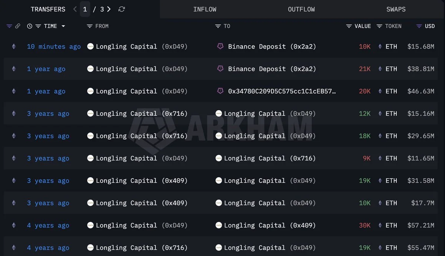This screenshot has width=445, height=256.
Task: Click the link icon in table header
Action: [17, 26]
